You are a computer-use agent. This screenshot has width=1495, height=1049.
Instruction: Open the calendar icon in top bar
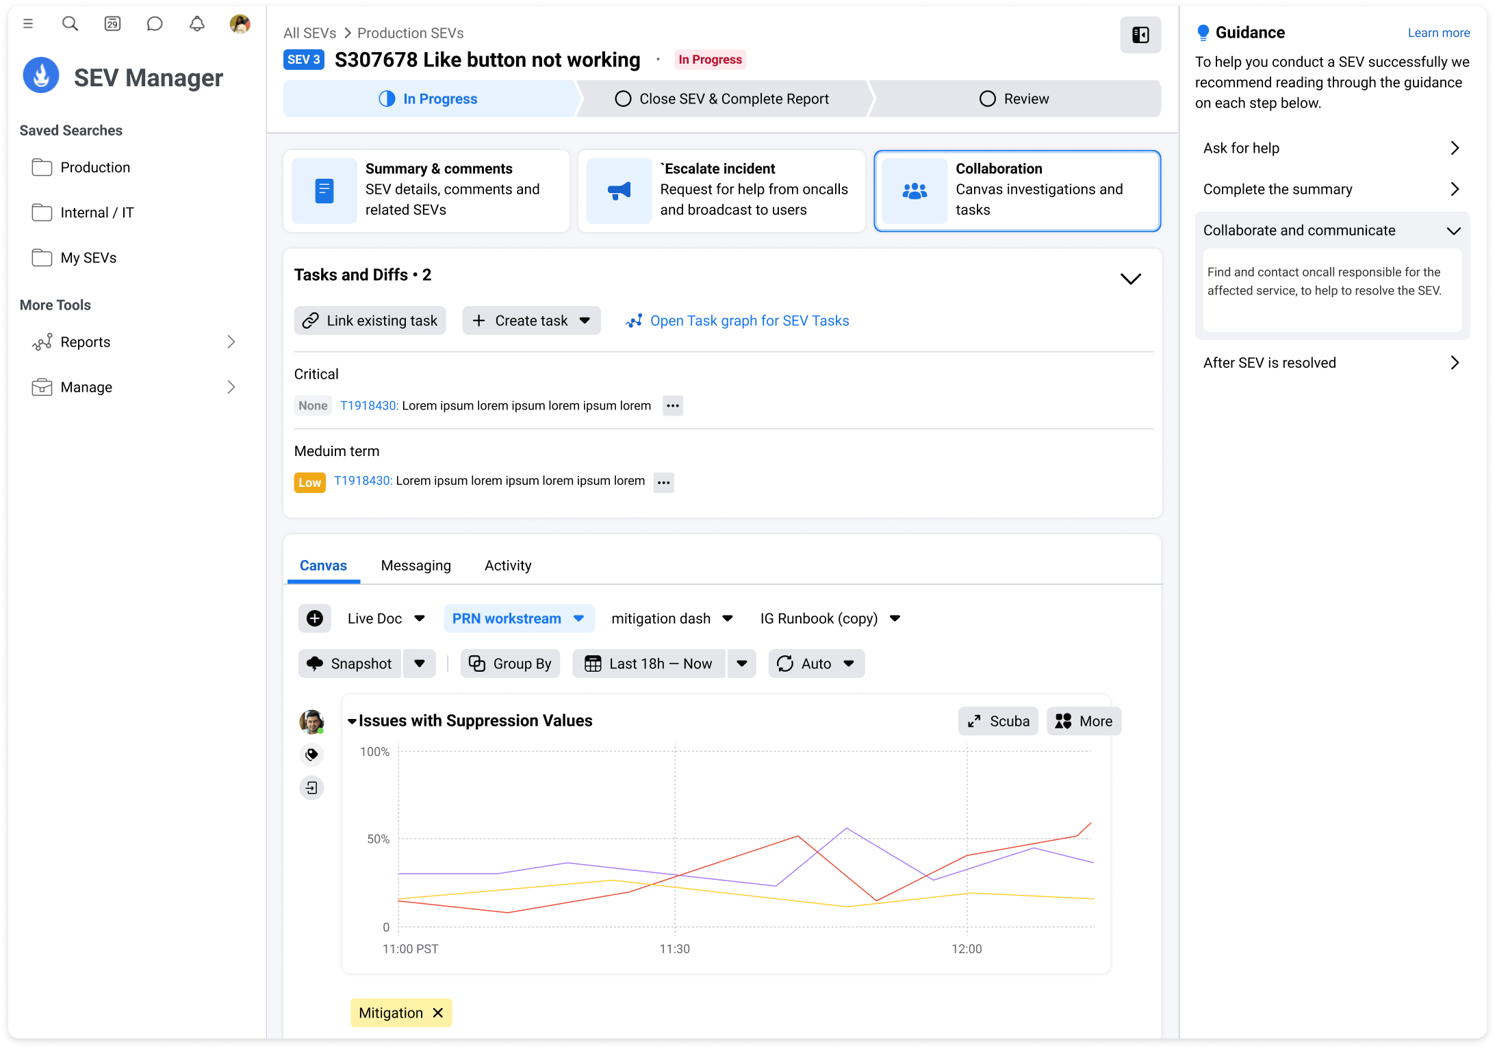(112, 24)
